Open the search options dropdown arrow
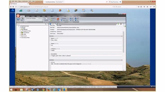This screenshot has height=92, width=165. click(47, 24)
